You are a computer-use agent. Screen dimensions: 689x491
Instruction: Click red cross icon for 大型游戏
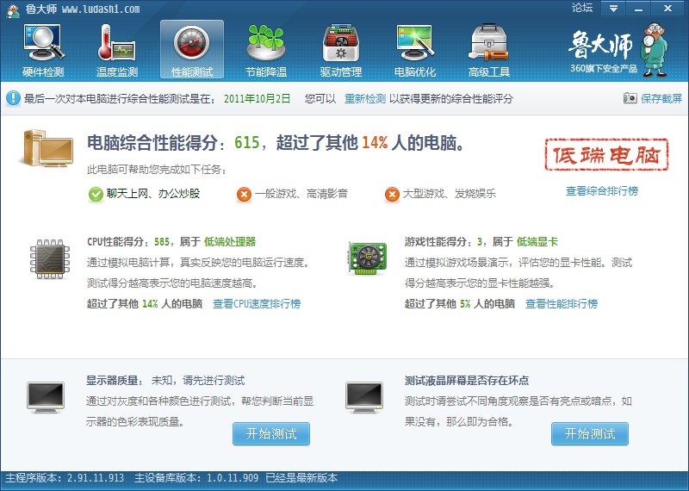(392, 194)
